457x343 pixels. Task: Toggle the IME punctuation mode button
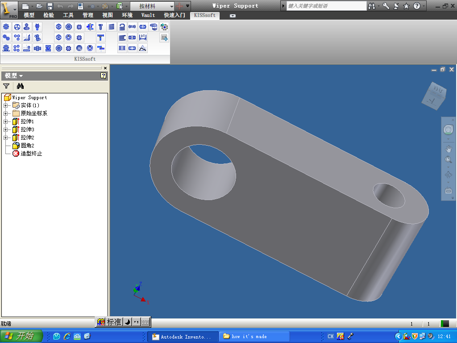point(136,322)
